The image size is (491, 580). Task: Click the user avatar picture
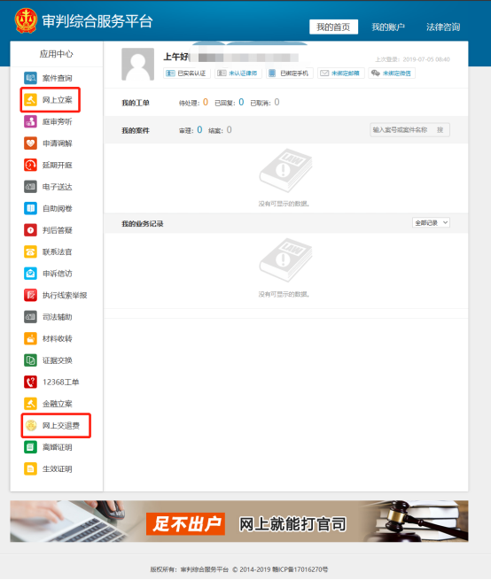tap(137, 64)
